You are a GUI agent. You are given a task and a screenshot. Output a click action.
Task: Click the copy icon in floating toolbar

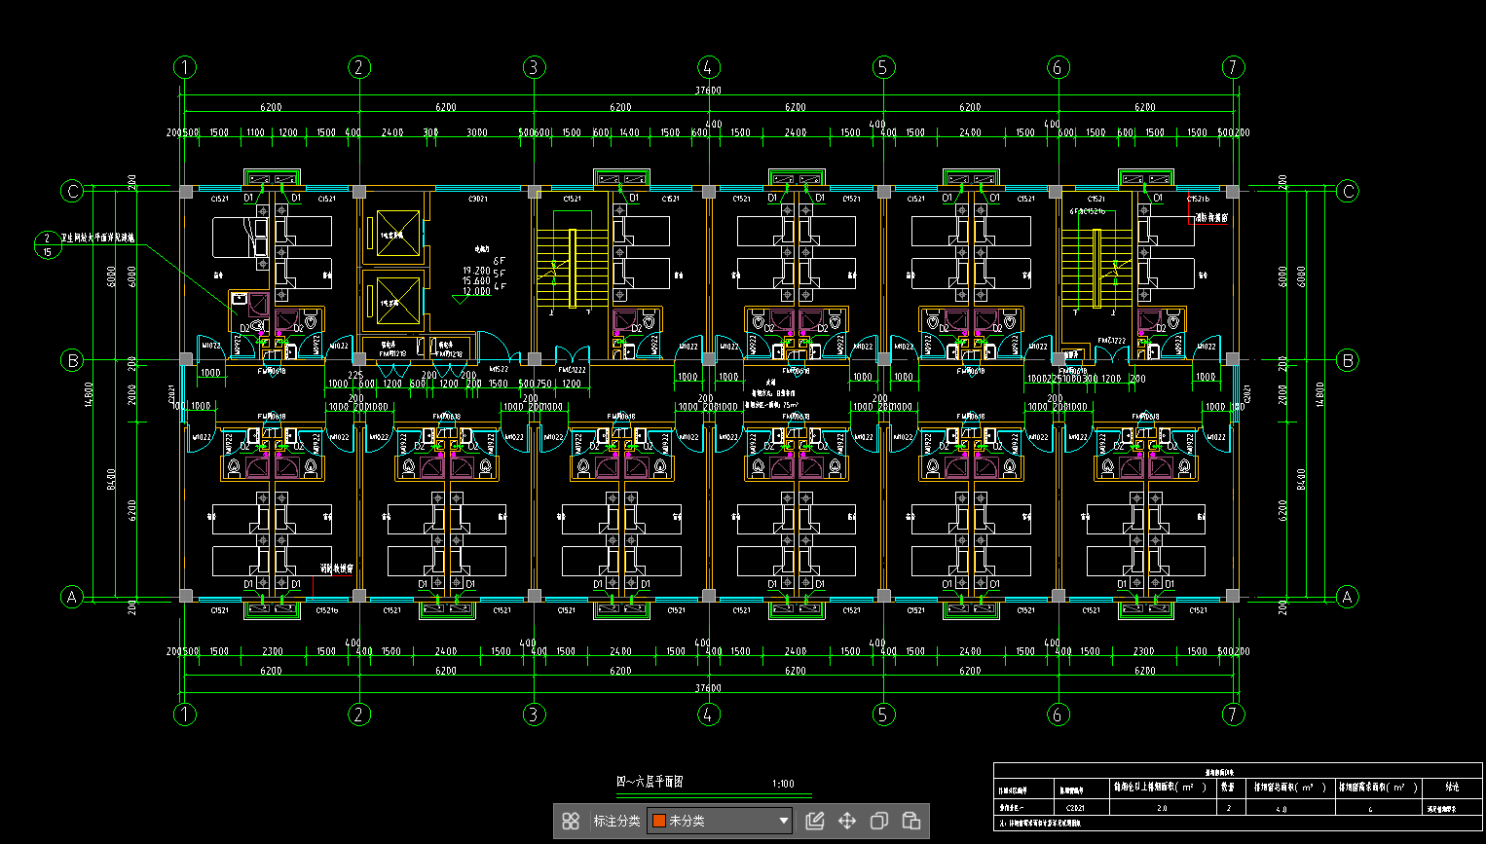(x=878, y=821)
